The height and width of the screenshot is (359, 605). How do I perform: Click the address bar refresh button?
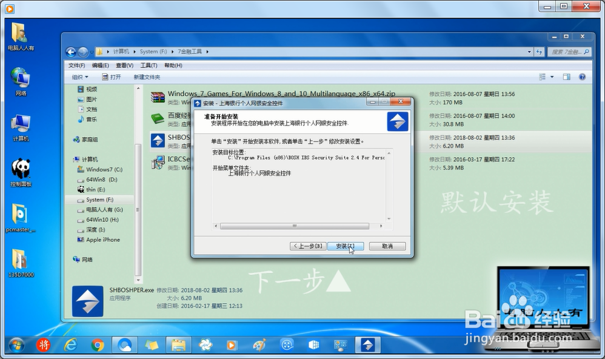point(539,52)
